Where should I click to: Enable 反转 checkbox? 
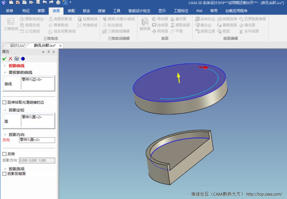(4, 154)
